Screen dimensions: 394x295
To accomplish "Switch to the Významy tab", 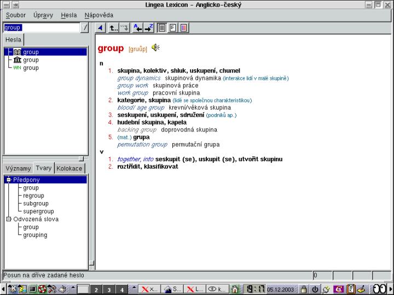I will (18, 168).
